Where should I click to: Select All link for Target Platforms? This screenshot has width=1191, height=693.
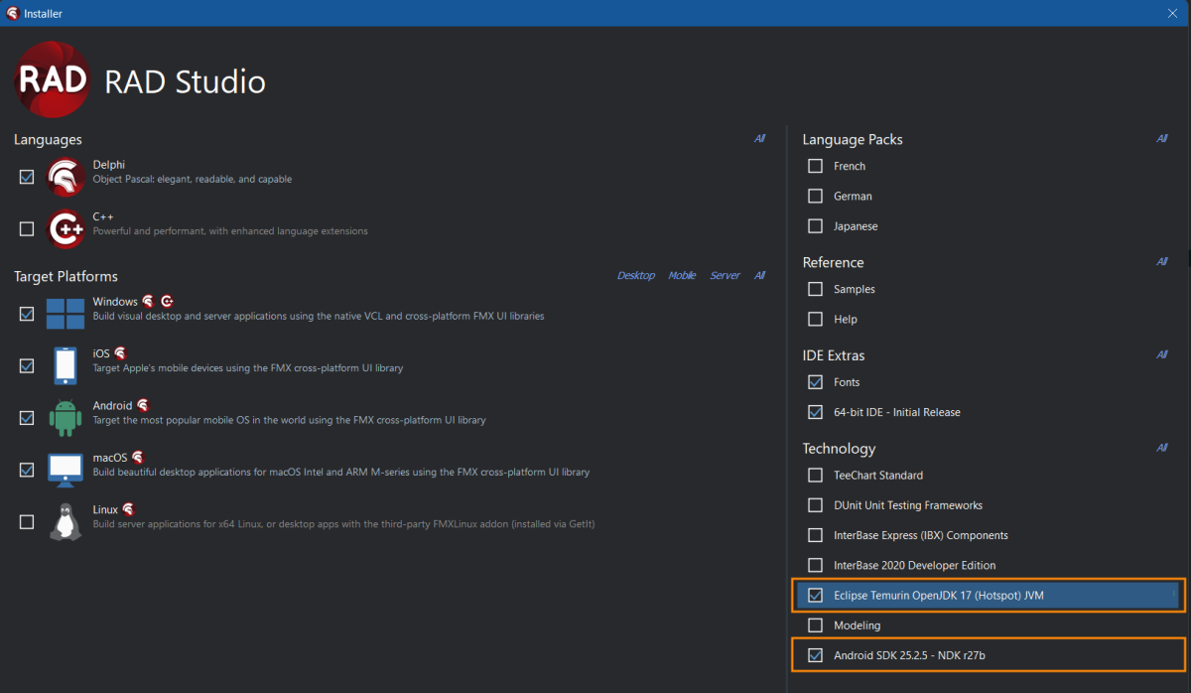[x=759, y=275]
